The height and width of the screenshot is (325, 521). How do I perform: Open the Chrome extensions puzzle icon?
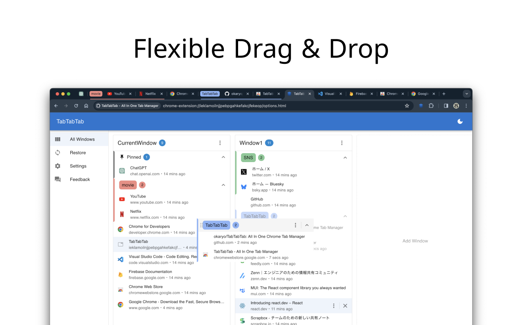pyautogui.click(x=431, y=106)
